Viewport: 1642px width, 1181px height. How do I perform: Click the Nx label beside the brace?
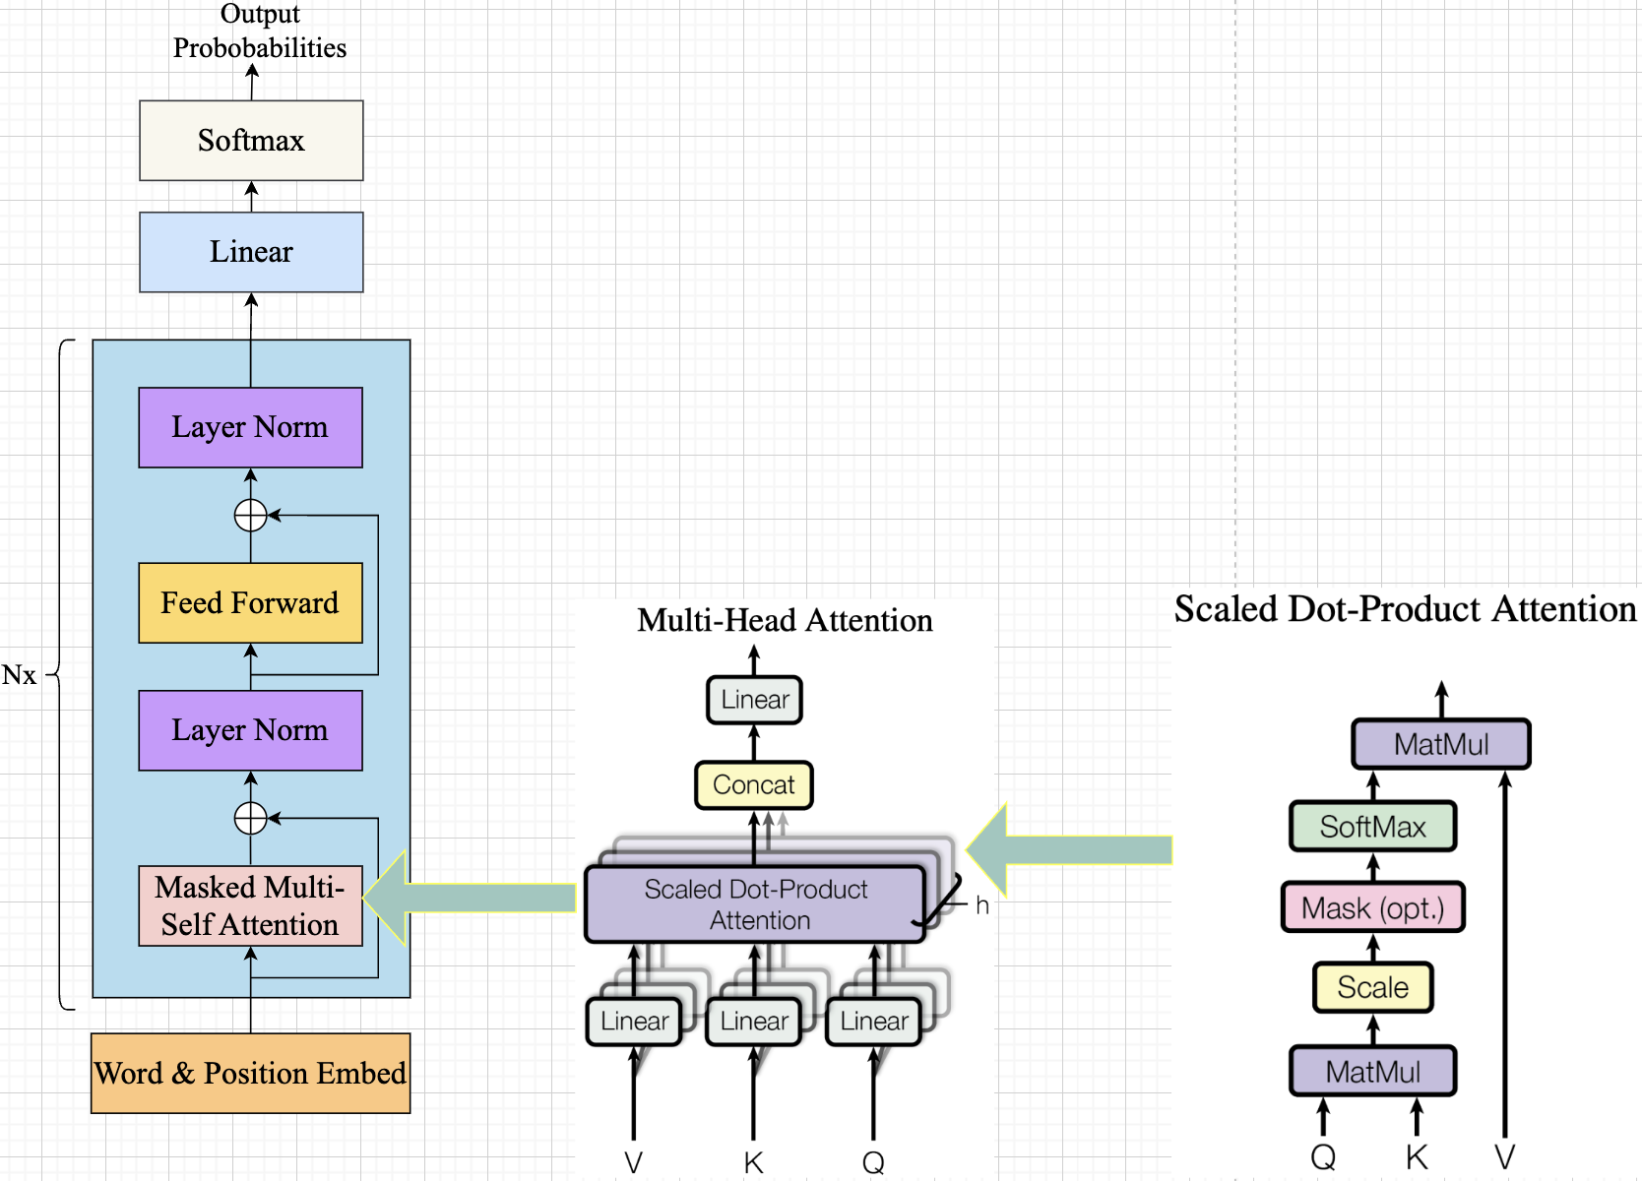[x=19, y=675]
